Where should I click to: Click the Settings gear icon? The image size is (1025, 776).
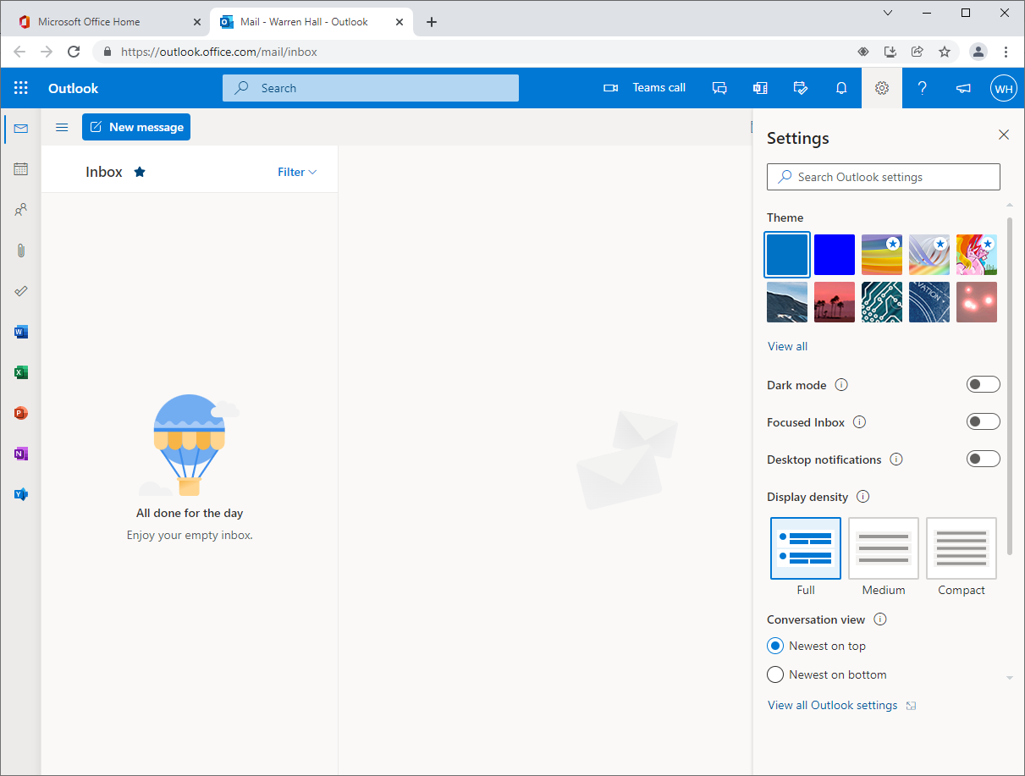tap(882, 88)
